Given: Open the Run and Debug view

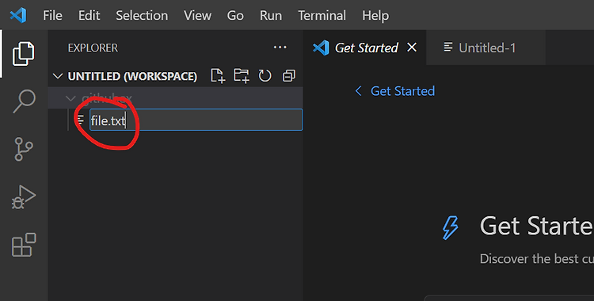Looking at the screenshot, I should tap(24, 197).
